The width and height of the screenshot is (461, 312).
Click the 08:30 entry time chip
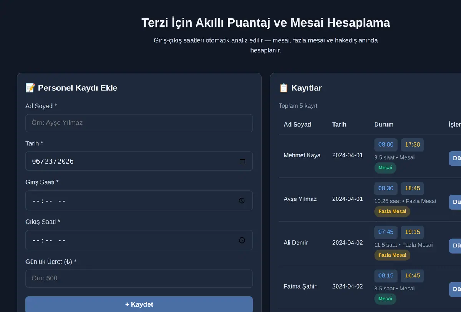[x=386, y=189]
